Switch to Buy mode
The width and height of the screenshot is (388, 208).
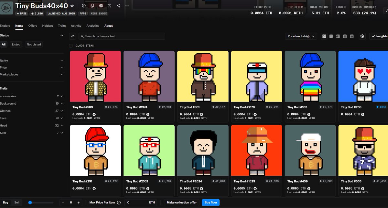tap(5, 203)
